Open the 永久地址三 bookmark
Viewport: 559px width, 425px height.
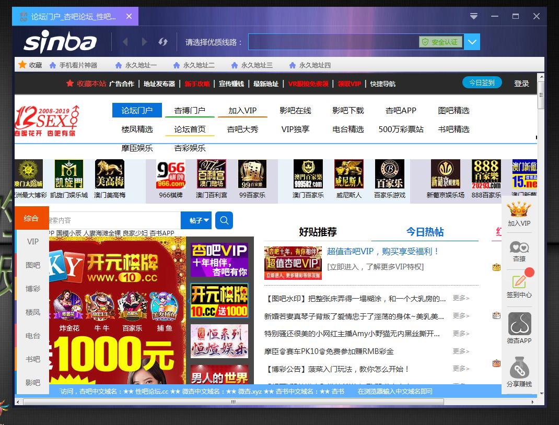click(252, 65)
